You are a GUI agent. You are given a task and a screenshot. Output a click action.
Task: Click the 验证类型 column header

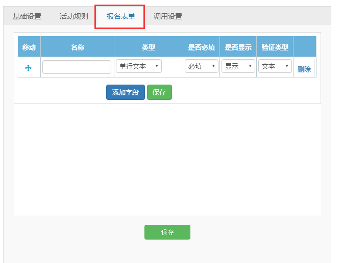pyautogui.click(x=275, y=47)
